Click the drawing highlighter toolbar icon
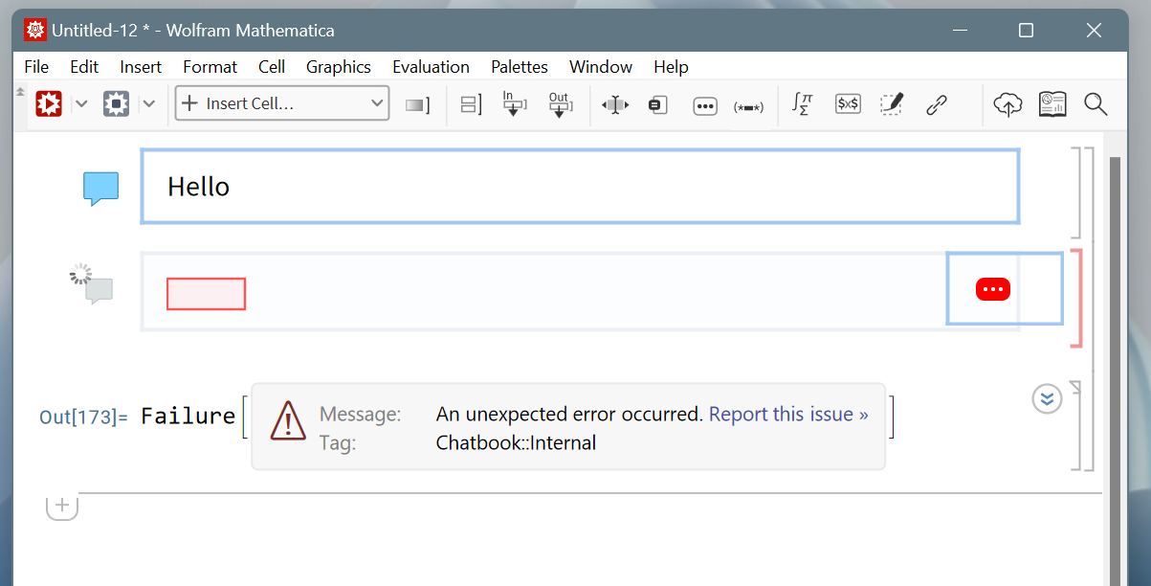 (891, 103)
